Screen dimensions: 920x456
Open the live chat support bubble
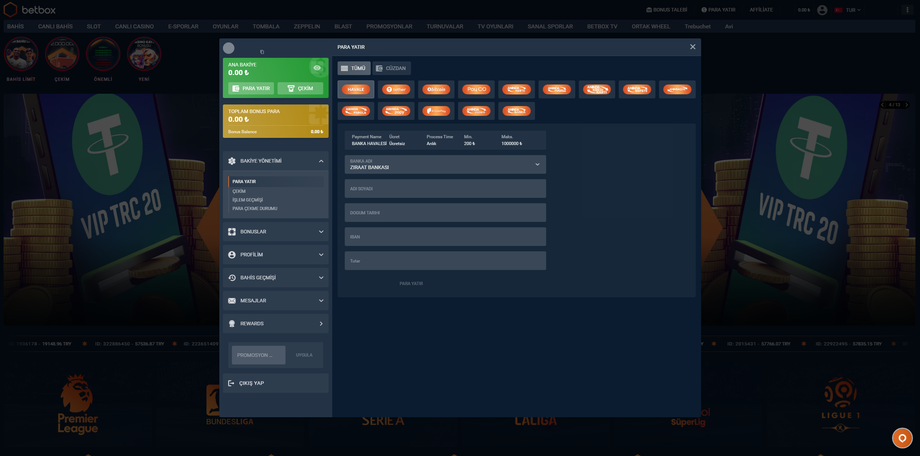(x=902, y=438)
